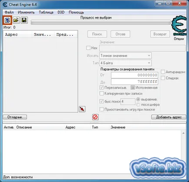This screenshot has width=189, height=182.
Task: Enable the Антирандом checkbox
Action: (x=163, y=72)
